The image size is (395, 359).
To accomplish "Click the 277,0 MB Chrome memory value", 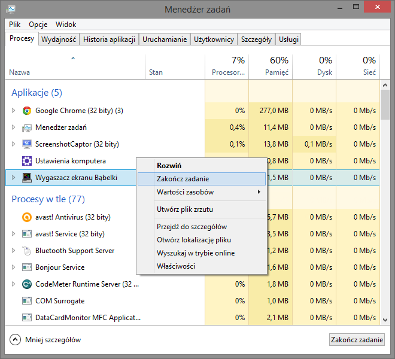I will pyautogui.click(x=274, y=111).
